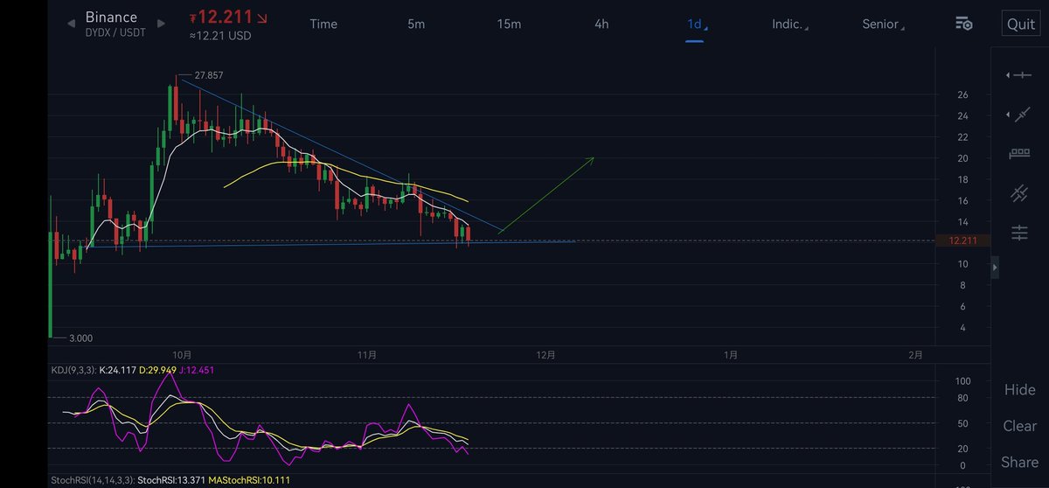
Task: Tap the 2月 date axis label
Action: pos(914,355)
